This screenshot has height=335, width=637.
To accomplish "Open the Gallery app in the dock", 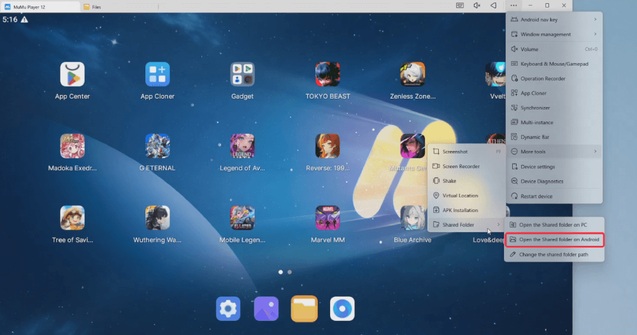I will coord(266,309).
